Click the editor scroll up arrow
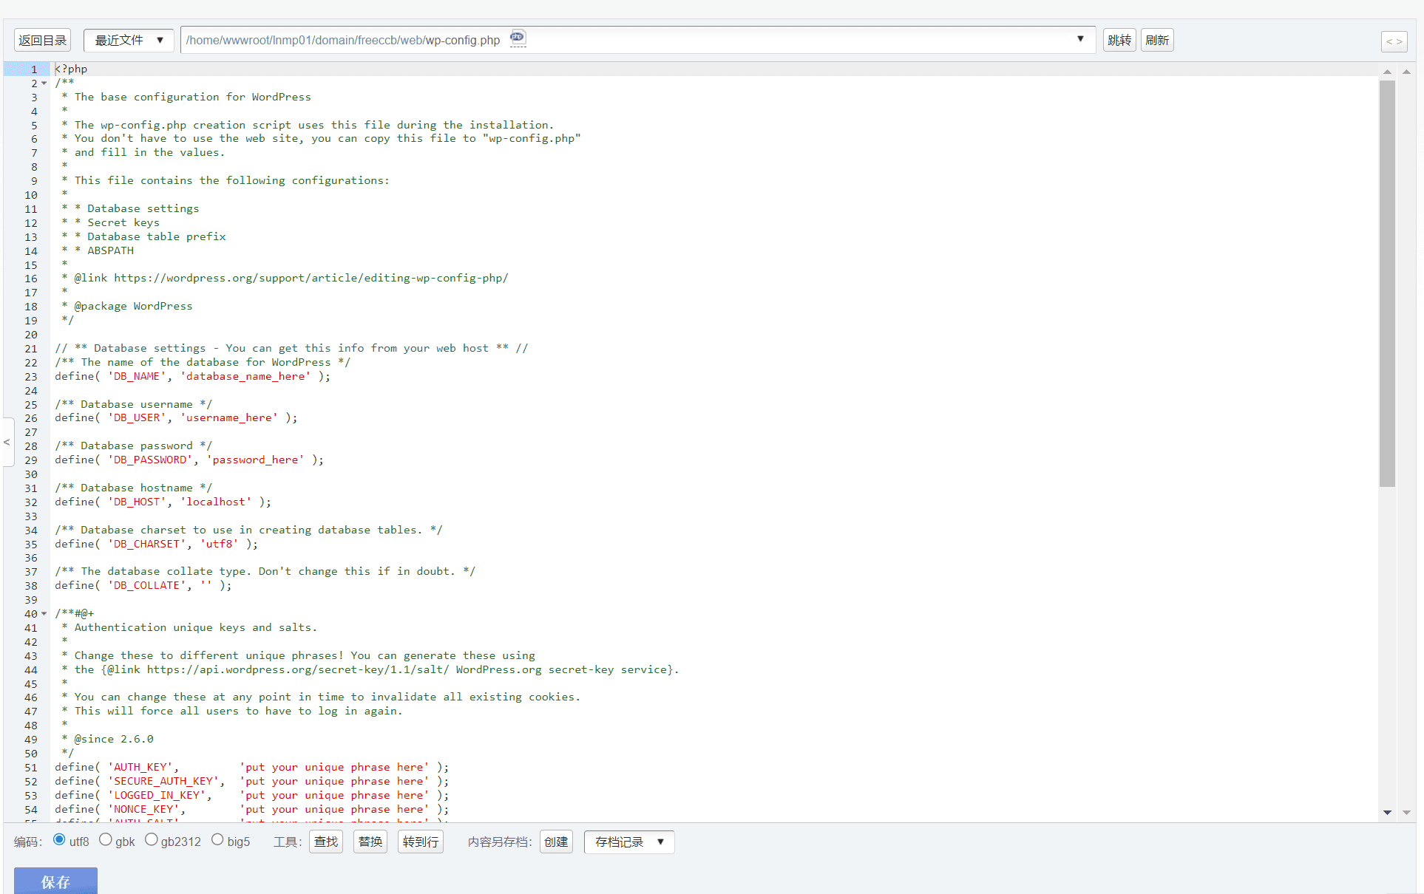 click(1387, 72)
